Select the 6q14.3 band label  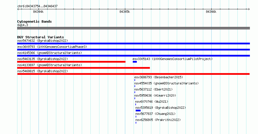pos(23,25)
